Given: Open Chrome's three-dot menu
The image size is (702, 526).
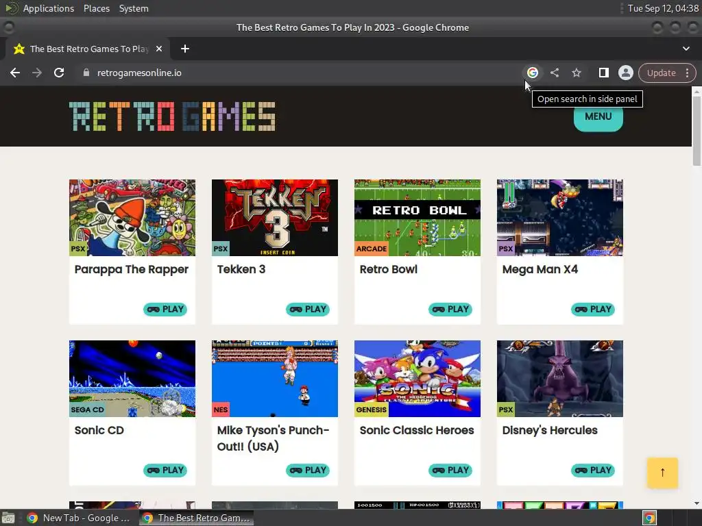Looking at the screenshot, I should pyautogui.click(x=687, y=73).
